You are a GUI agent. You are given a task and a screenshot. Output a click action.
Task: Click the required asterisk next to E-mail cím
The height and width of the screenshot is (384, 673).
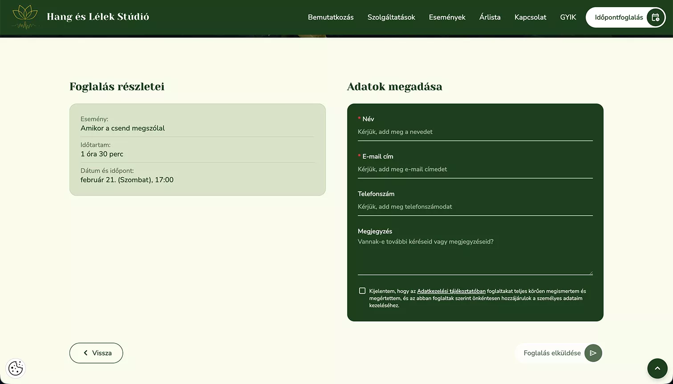(359, 156)
